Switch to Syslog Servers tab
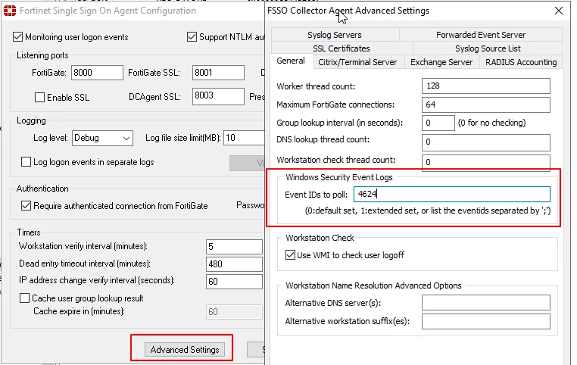Image resolution: width=577 pixels, height=365 pixels. (335, 35)
